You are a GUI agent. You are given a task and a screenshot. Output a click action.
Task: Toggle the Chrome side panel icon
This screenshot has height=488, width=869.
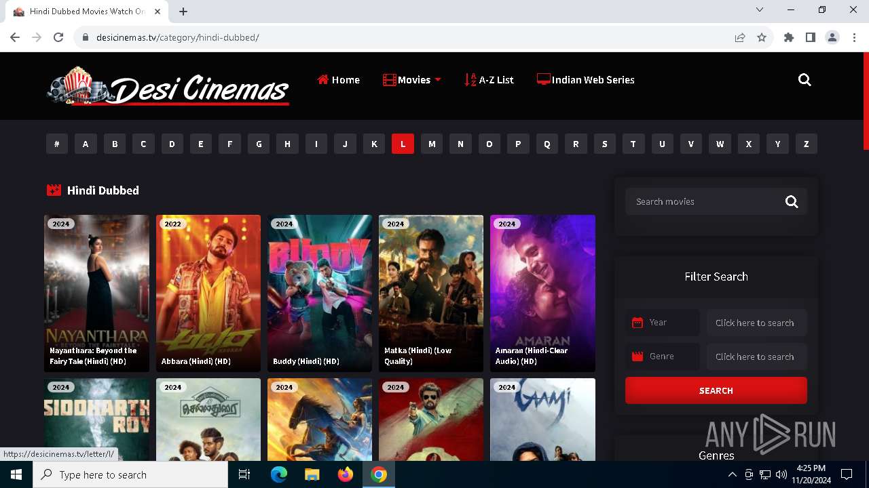click(811, 37)
